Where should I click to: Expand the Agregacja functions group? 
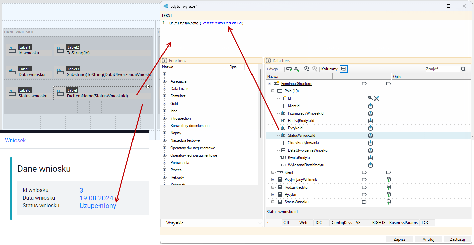165,81
